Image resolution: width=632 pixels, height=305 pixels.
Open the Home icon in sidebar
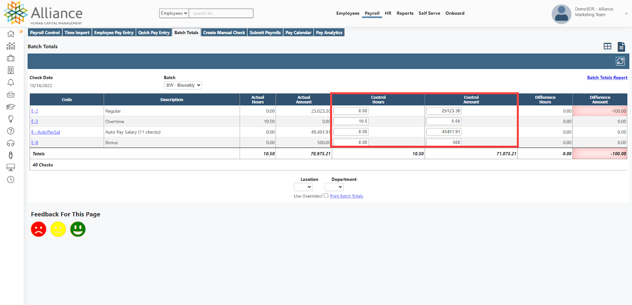tap(11, 34)
